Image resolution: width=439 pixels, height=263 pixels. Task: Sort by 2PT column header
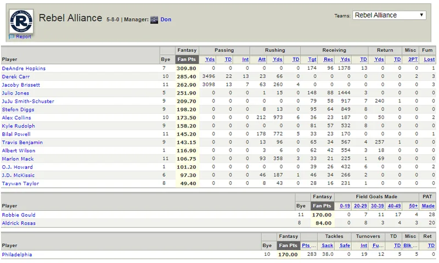click(x=413, y=59)
